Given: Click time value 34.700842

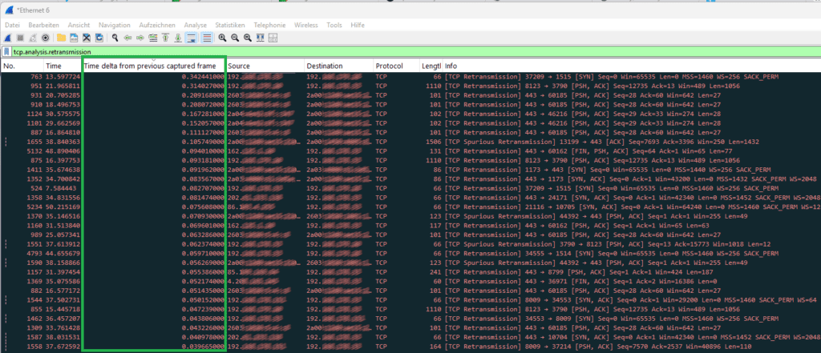Looking at the screenshot, I should [63, 179].
